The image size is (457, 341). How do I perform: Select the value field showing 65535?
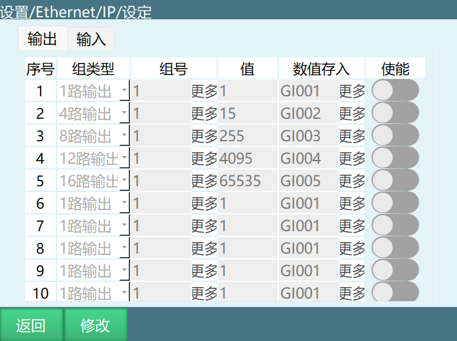pyautogui.click(x=247, y=181)
